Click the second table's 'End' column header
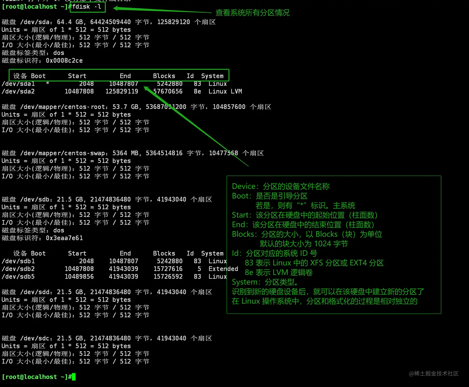469x387 pixels. tap(125, 254)
